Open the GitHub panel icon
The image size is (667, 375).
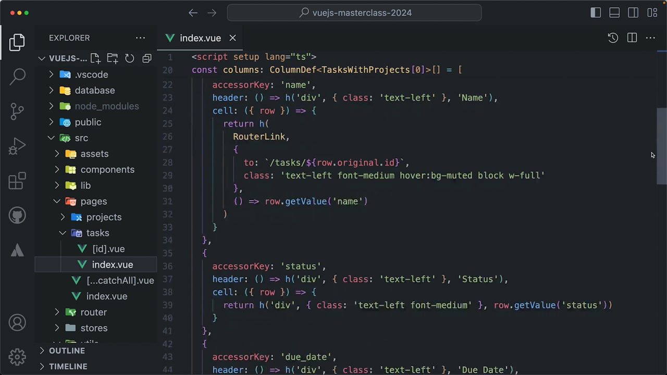click(x=17, y=216)
